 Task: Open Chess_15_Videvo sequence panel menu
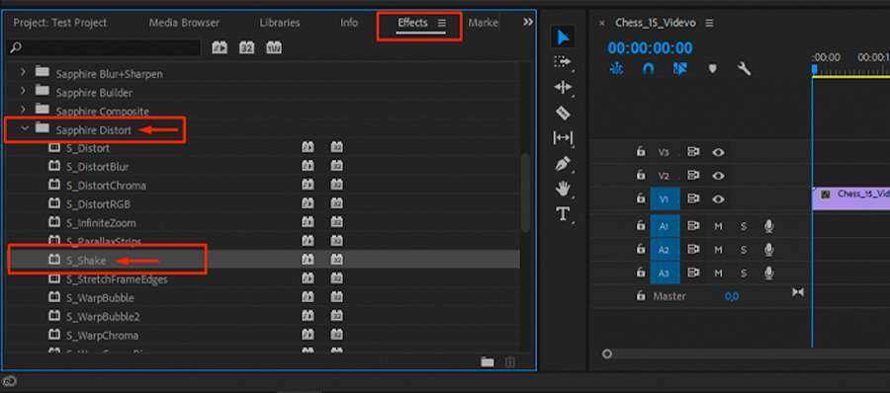click(x=709, y=23)
